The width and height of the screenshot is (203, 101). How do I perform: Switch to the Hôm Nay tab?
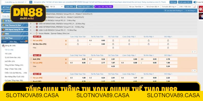tap(13, 42)
